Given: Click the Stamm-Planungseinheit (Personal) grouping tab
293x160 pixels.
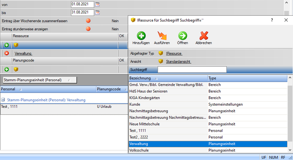Looking at the screenshot, I should [39, 80].
